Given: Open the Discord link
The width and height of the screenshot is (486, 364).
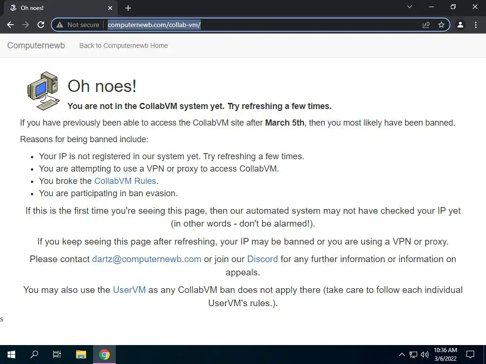Looking at the screenshot, I should 262,259.
